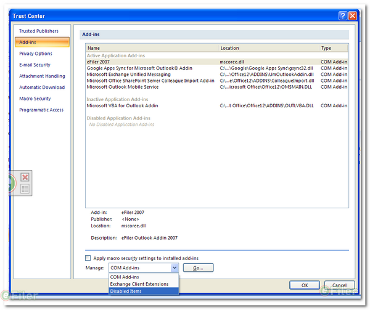Click the Go... button
This screenshot has height=310, width=370.
[198, 268]
